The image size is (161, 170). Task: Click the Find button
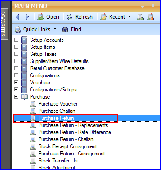pyautogui.click(x=71, y=29)
